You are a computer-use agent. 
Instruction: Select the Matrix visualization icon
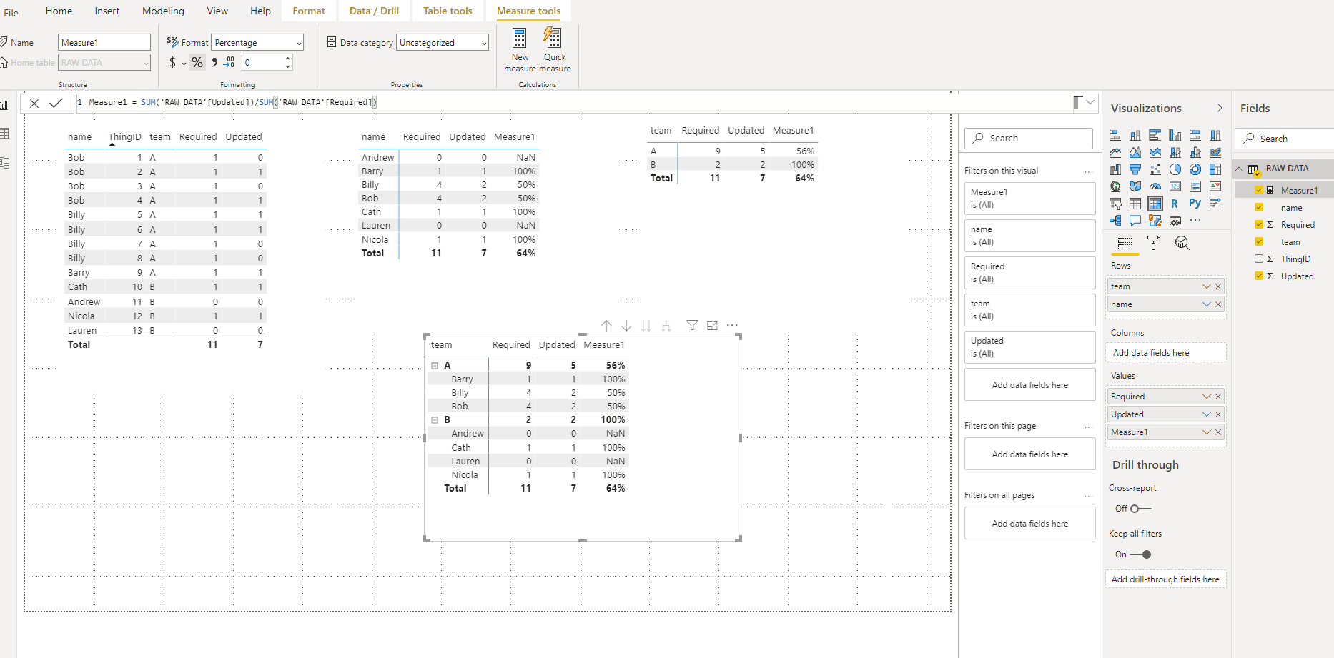1155,204
